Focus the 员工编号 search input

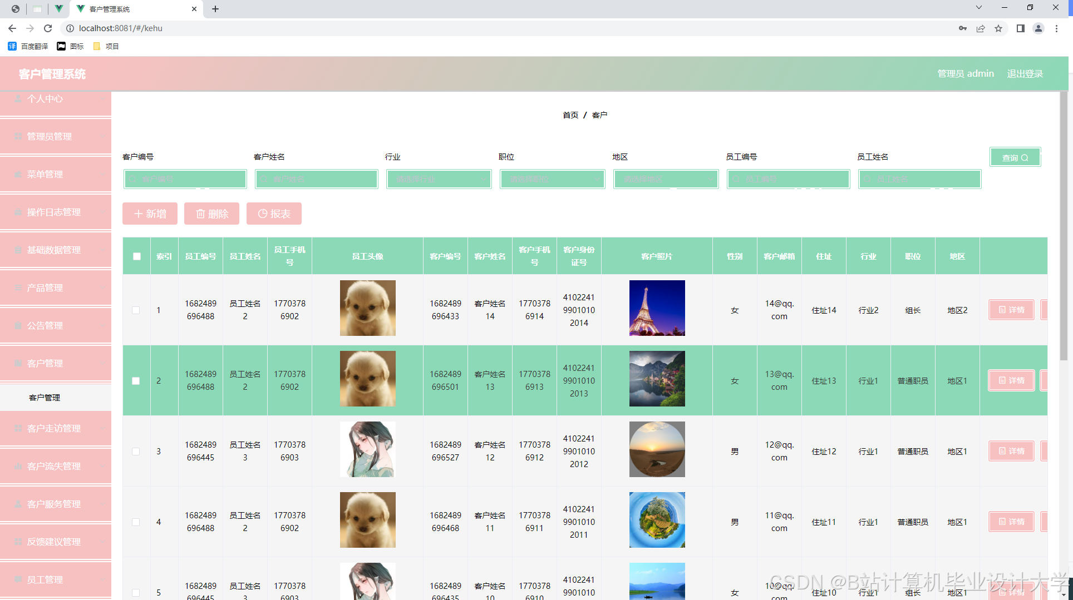point(788,179)
